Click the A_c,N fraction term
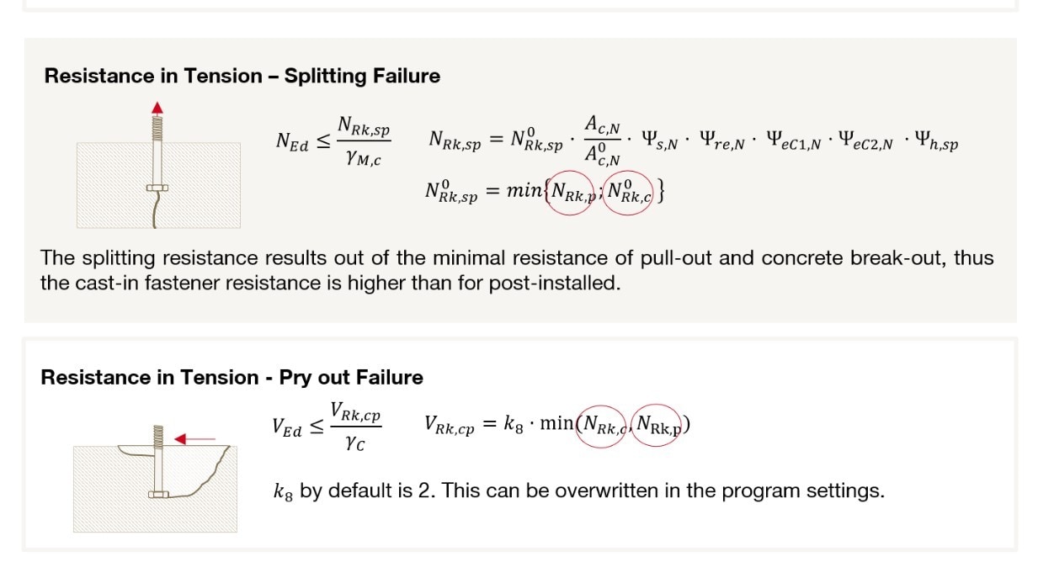Screen dimensions: 1038x562 [603, 140]
